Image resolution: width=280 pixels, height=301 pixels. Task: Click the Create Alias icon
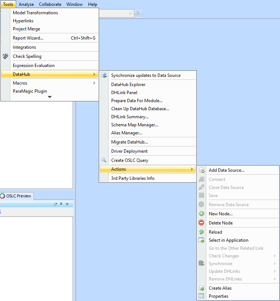click(201, 288)
